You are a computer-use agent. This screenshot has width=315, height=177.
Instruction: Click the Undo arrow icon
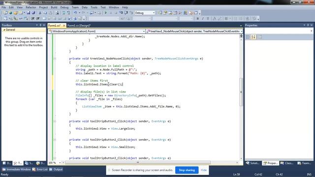tap(75, 13)
